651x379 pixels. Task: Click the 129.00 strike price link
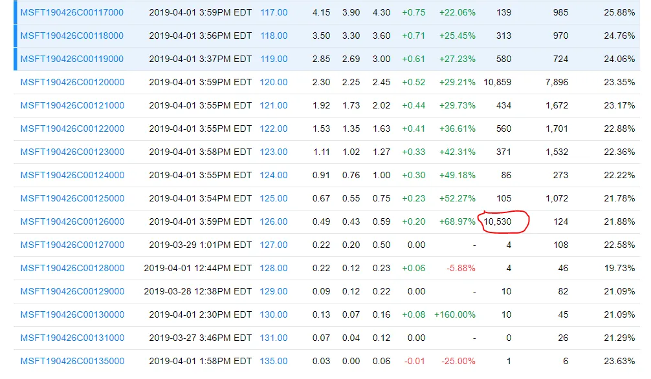pyautogui.click(x=274, y=291)
